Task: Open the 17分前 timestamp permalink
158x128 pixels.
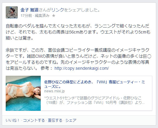Action: coord(26,16)
